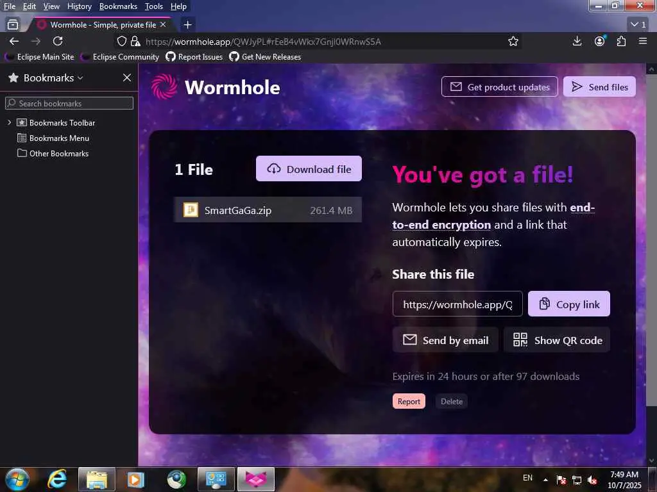
Task: Open tracking protection shield icon
Action: (x=121, y=41)
